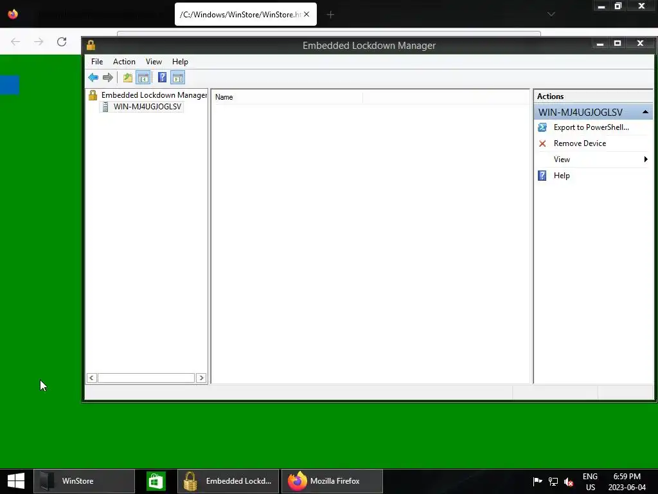Viewport: 658px width, 494px height.
Task: Click the taskbar clock showing 6:59 PM
Action: coord(627,481)
